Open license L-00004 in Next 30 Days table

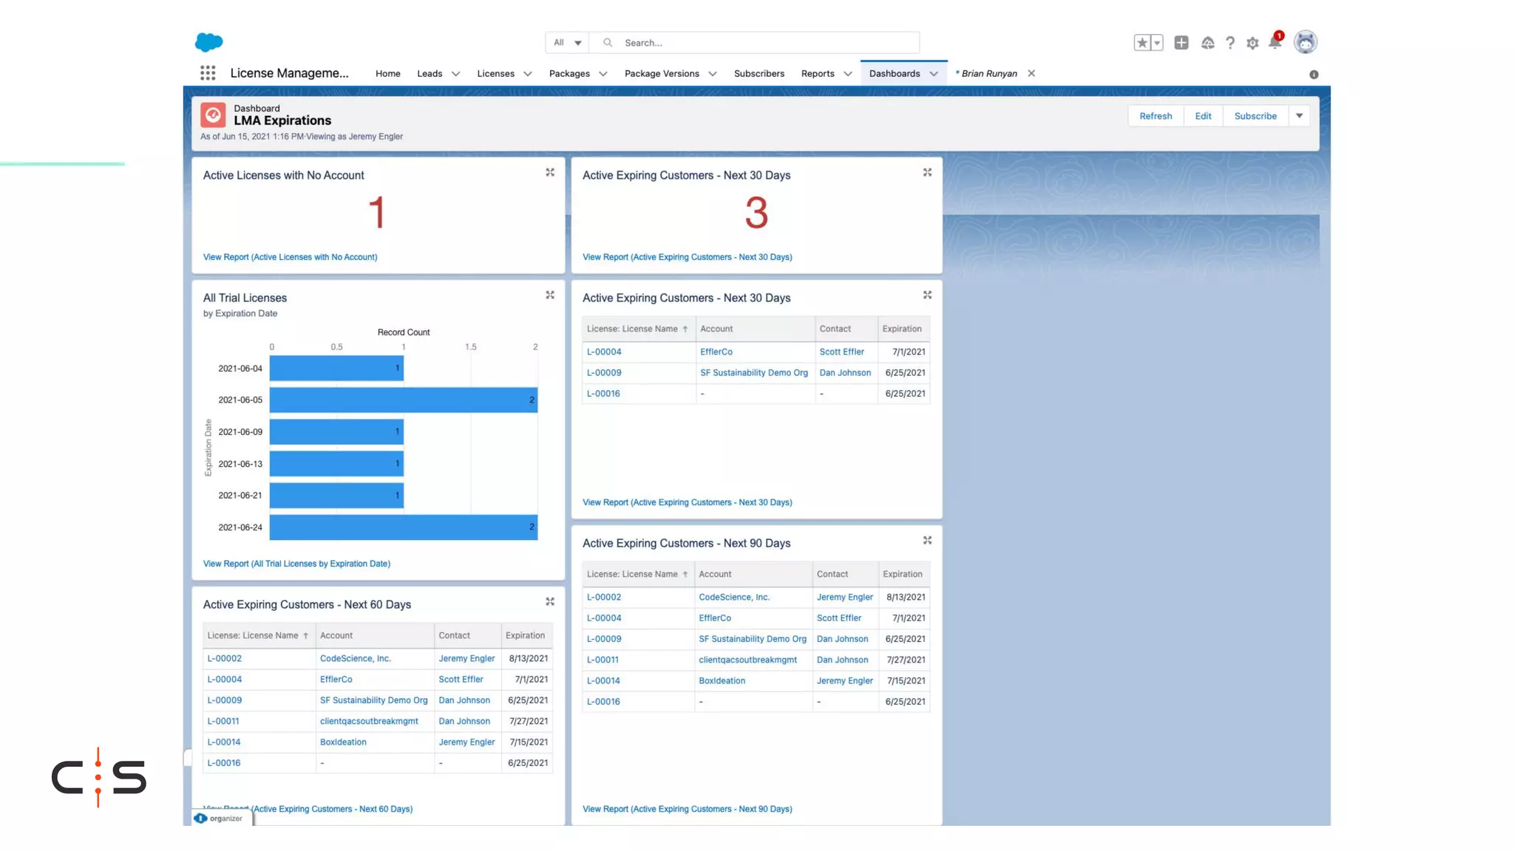click(x=604, y=352)
